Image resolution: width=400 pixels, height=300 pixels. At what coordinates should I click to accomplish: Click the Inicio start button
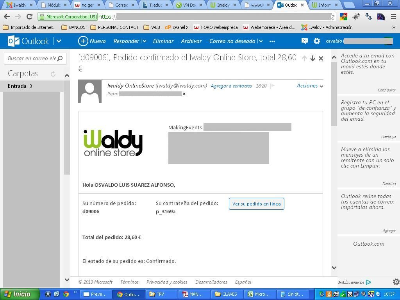point(20,294)
